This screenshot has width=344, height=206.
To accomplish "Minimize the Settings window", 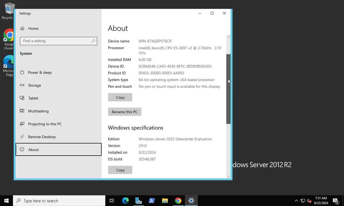I will (200, 13).
